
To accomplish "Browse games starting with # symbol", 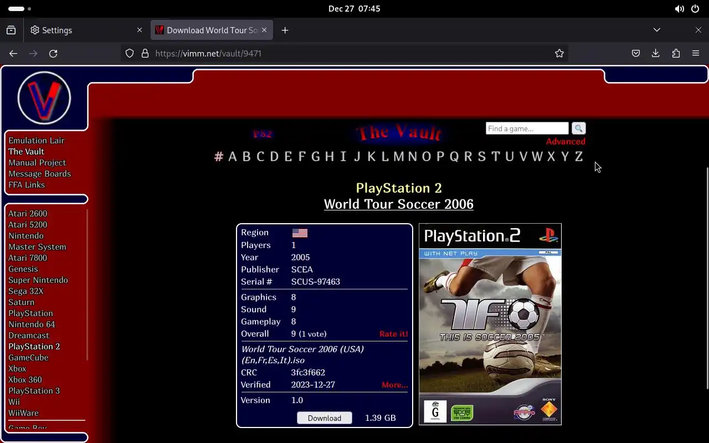I will point(219,157).
